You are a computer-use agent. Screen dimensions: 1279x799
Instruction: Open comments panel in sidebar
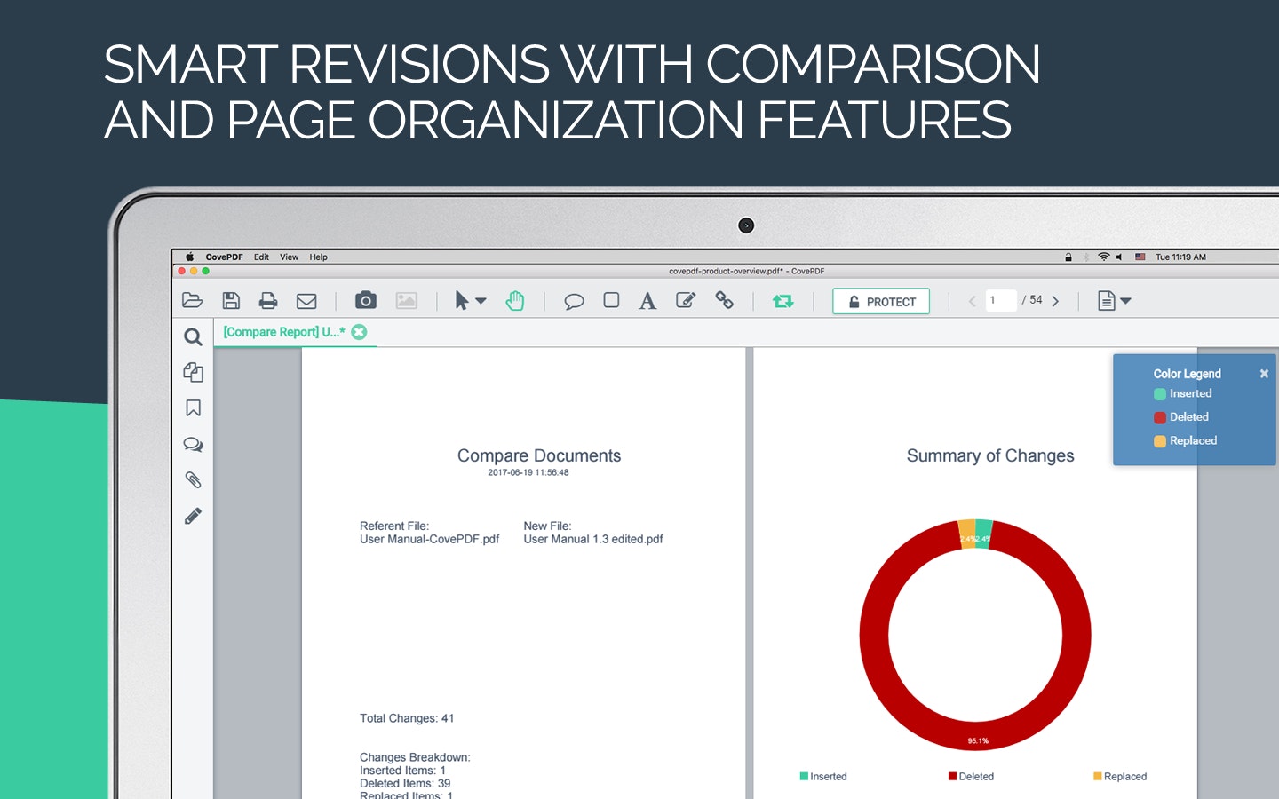(x=193, y=444)
